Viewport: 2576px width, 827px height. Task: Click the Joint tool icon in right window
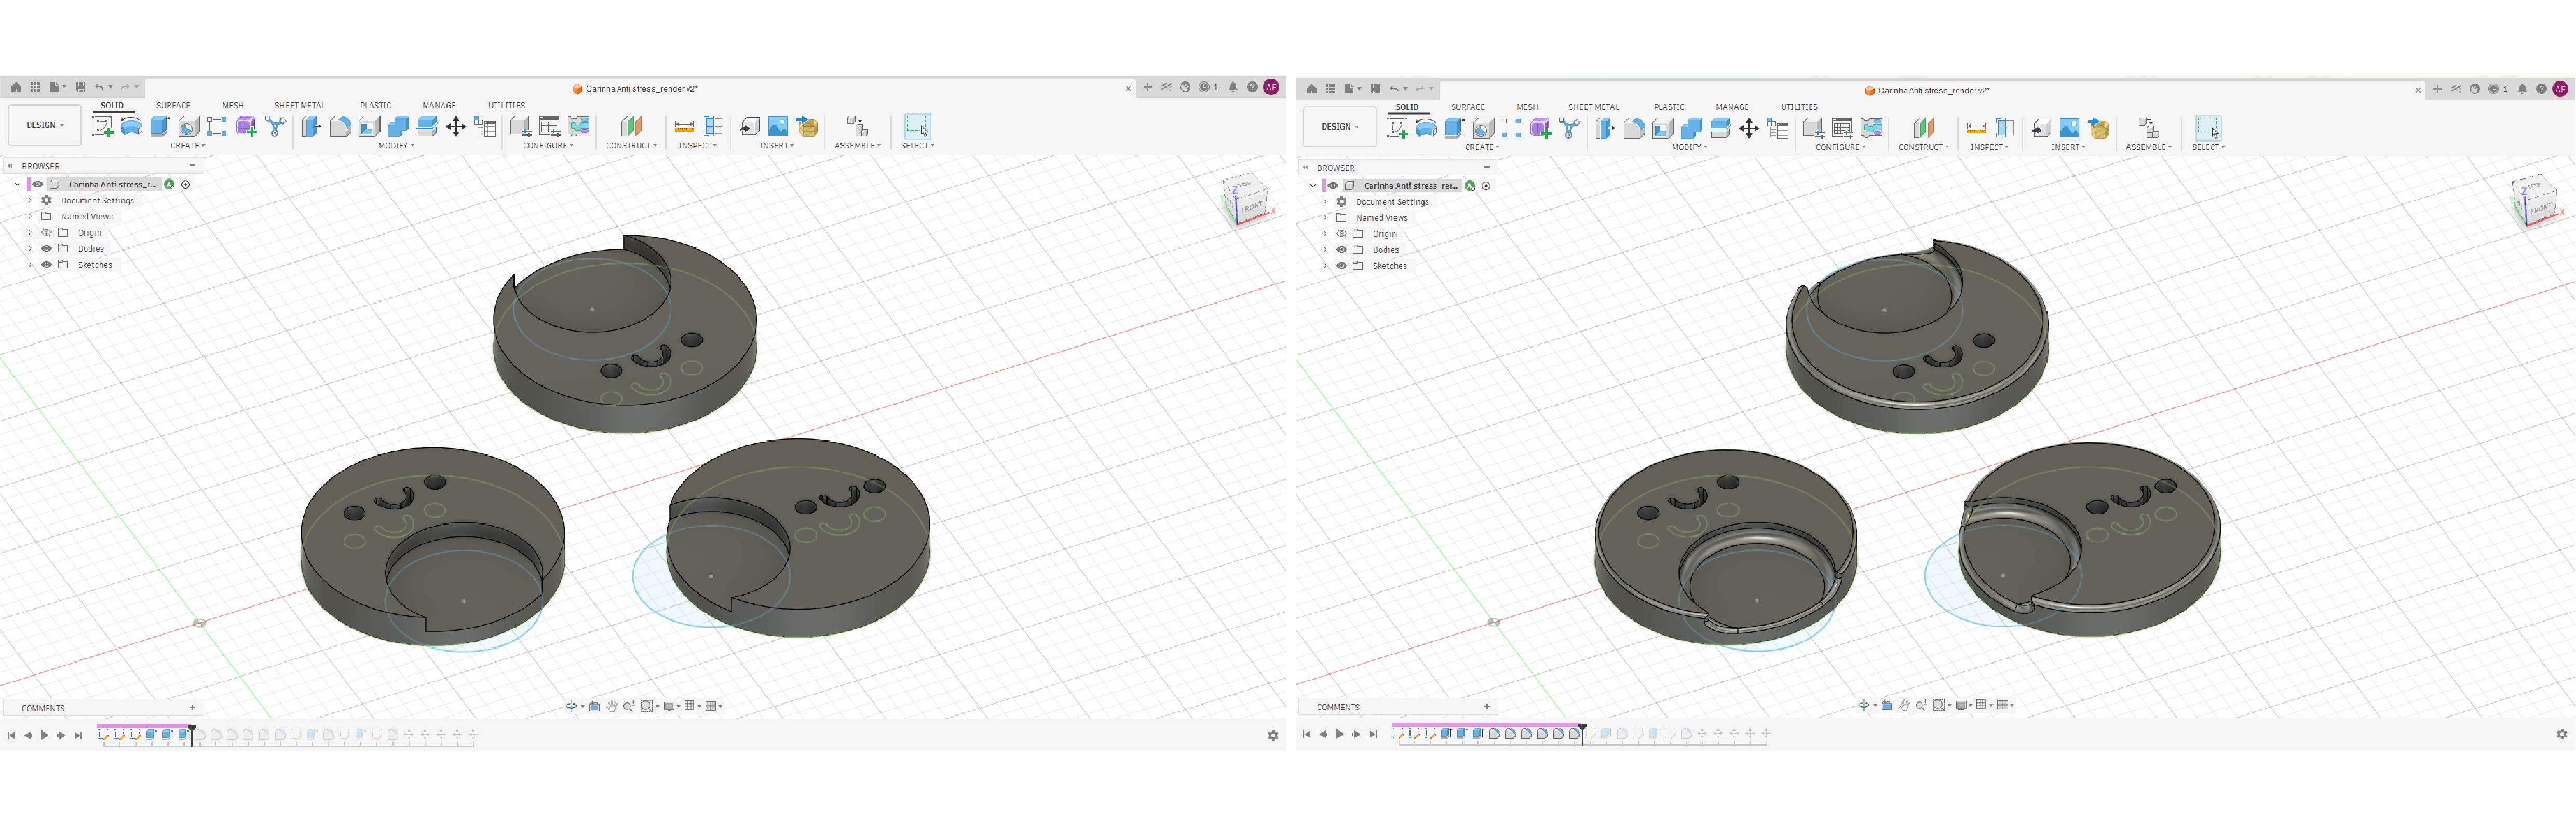(2148, 128)
